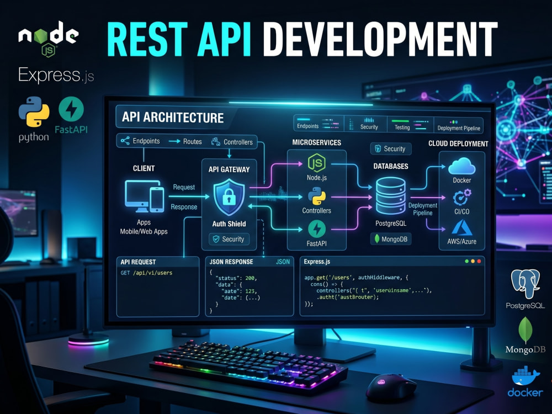
Task: Click the Response arrow label
Action: (184, 207)
